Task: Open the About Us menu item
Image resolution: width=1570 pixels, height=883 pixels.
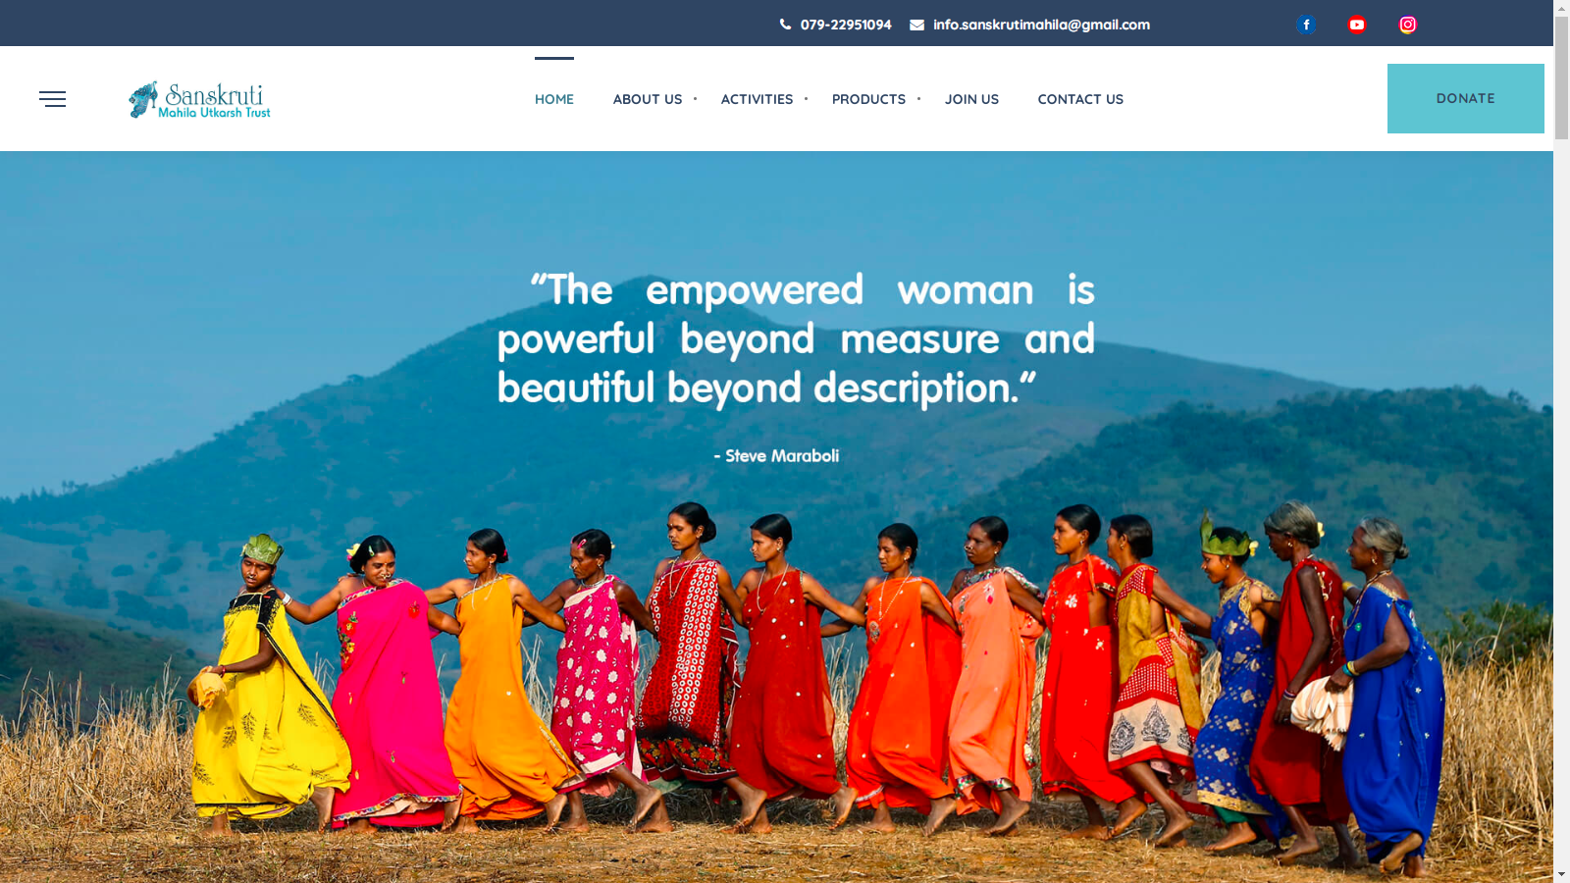Action: (x=648, y=99)
